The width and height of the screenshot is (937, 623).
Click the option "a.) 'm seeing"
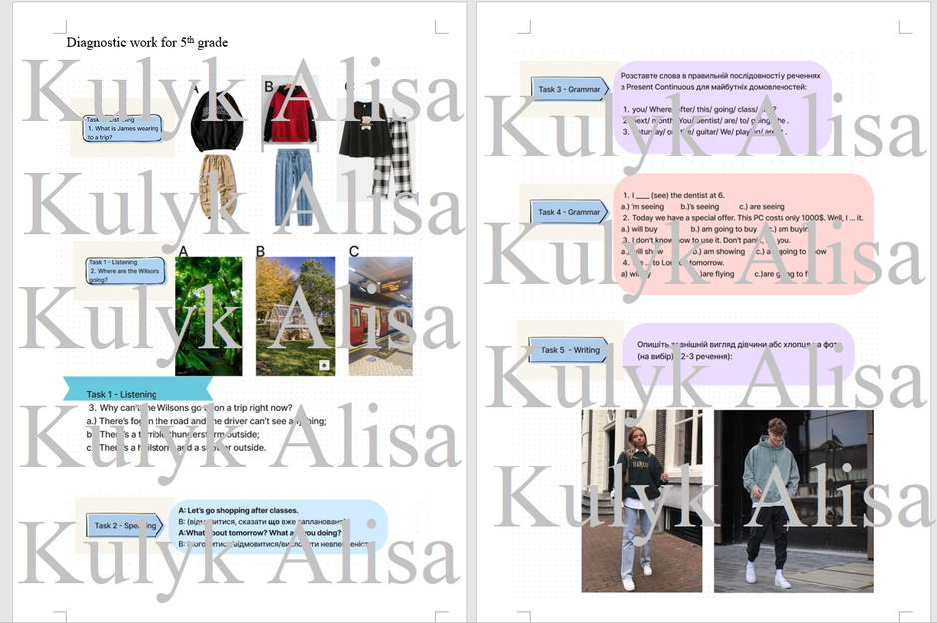642,206
